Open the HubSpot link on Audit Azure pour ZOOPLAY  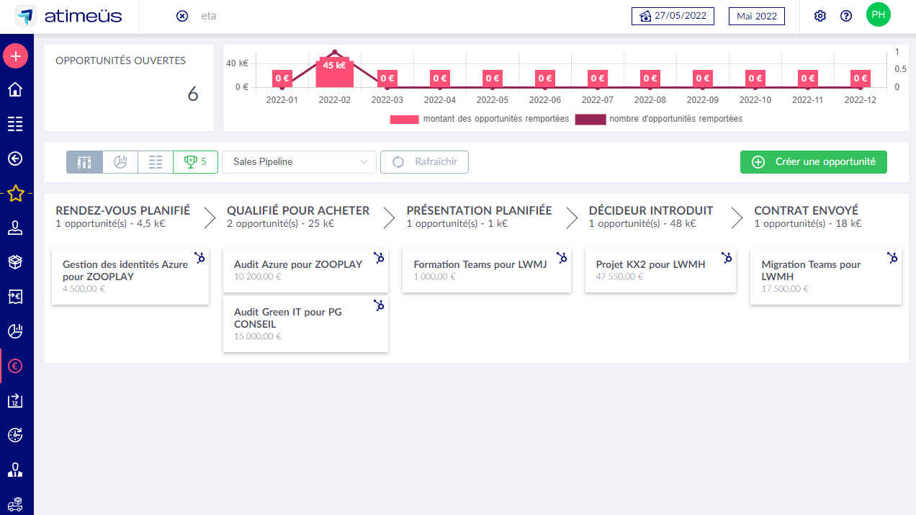(380, 257)
